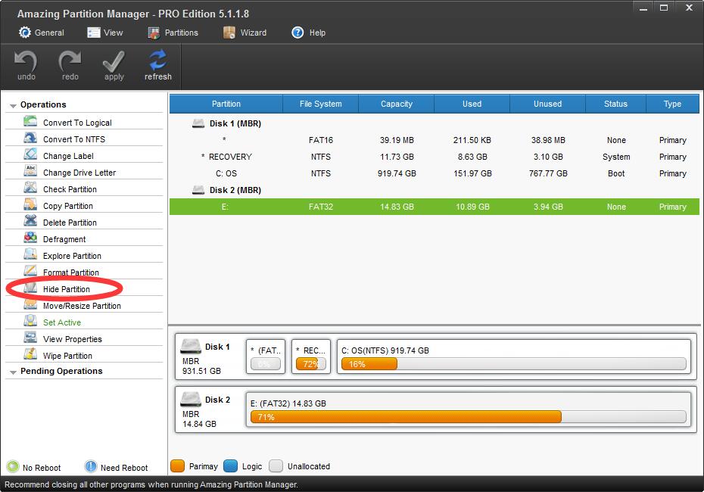Screen dimensions: 704x492
Task: Sort by the Status column header
Action: (x=615, y=104)
